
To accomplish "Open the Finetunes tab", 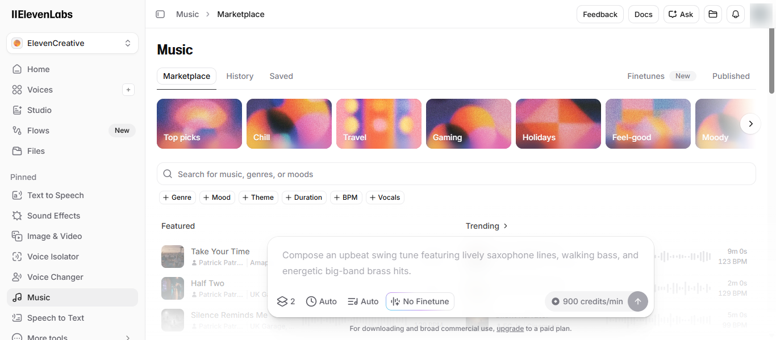I will click(x=646, y=75).
